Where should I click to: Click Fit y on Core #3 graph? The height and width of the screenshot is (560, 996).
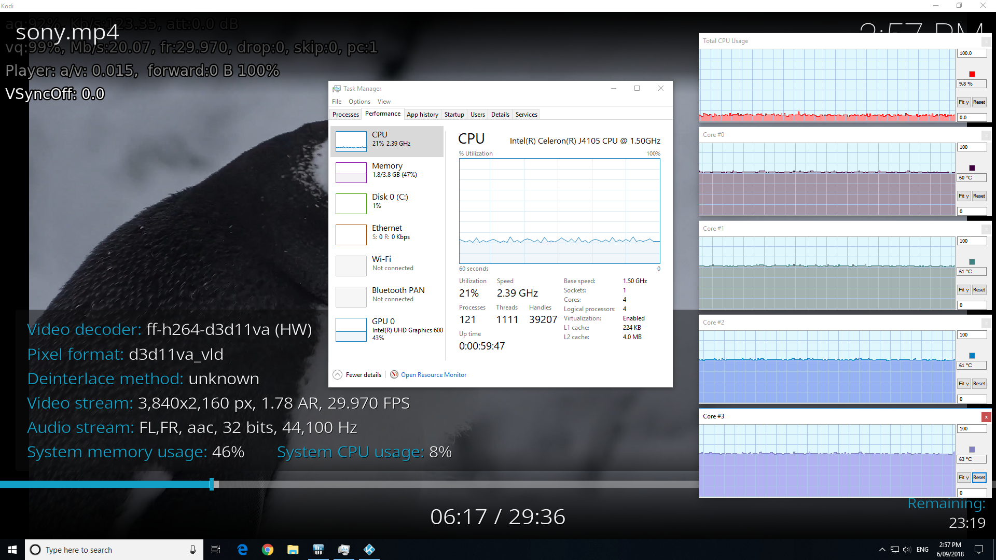(964, 478)
